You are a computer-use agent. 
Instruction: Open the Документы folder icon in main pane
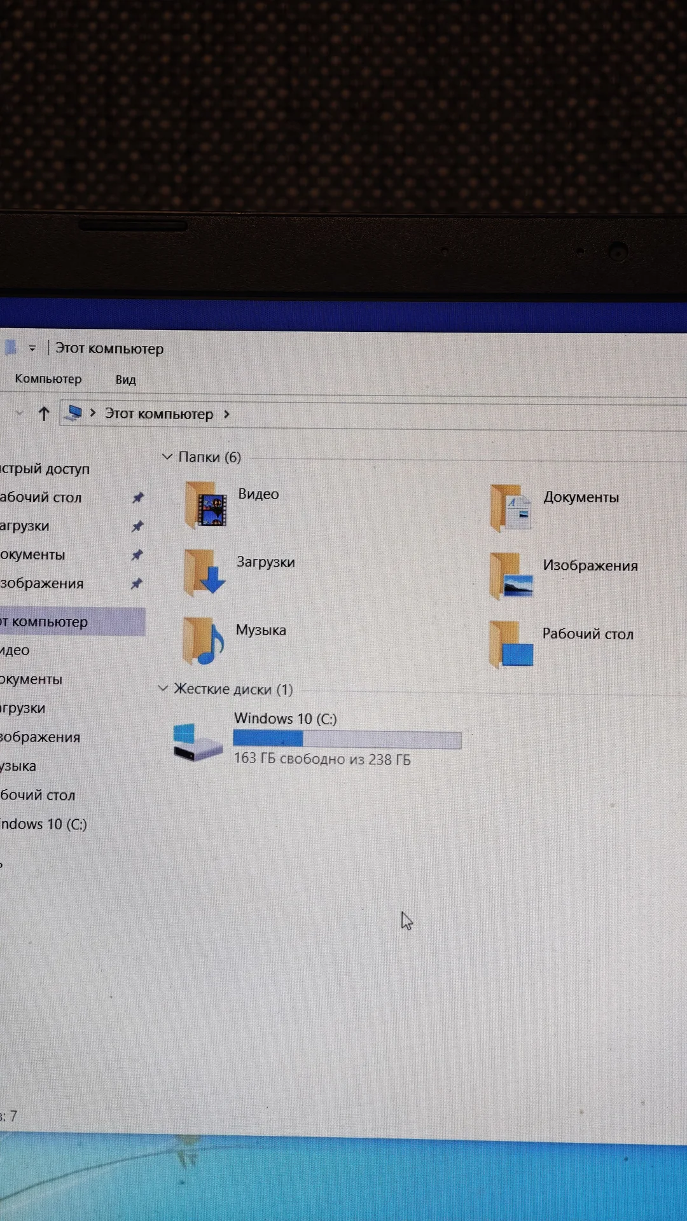[x=511, y=508]
